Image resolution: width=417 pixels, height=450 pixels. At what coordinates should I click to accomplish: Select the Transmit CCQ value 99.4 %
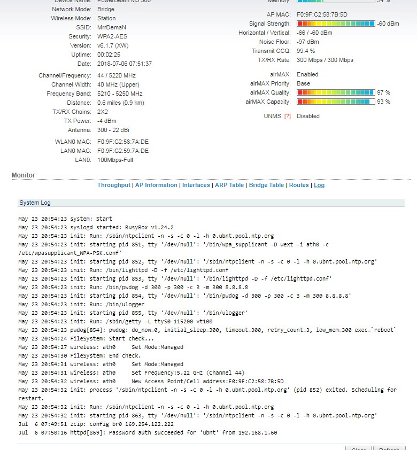306,51
